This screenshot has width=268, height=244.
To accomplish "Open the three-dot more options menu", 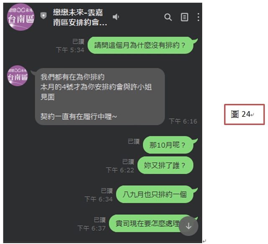I will 198,17.
